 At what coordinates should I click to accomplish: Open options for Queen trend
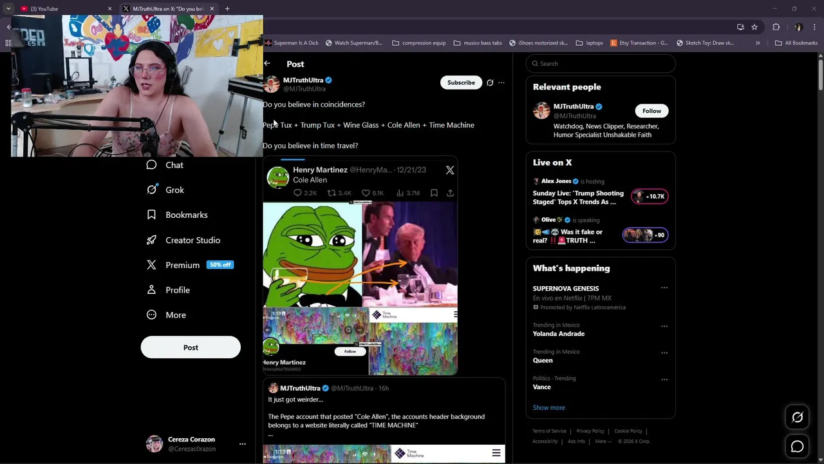pos(664,353)
